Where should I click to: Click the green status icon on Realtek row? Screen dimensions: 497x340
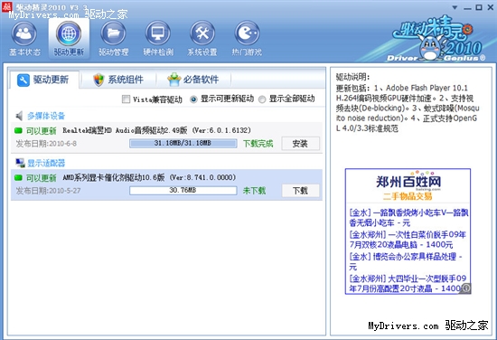pos(18,130)
